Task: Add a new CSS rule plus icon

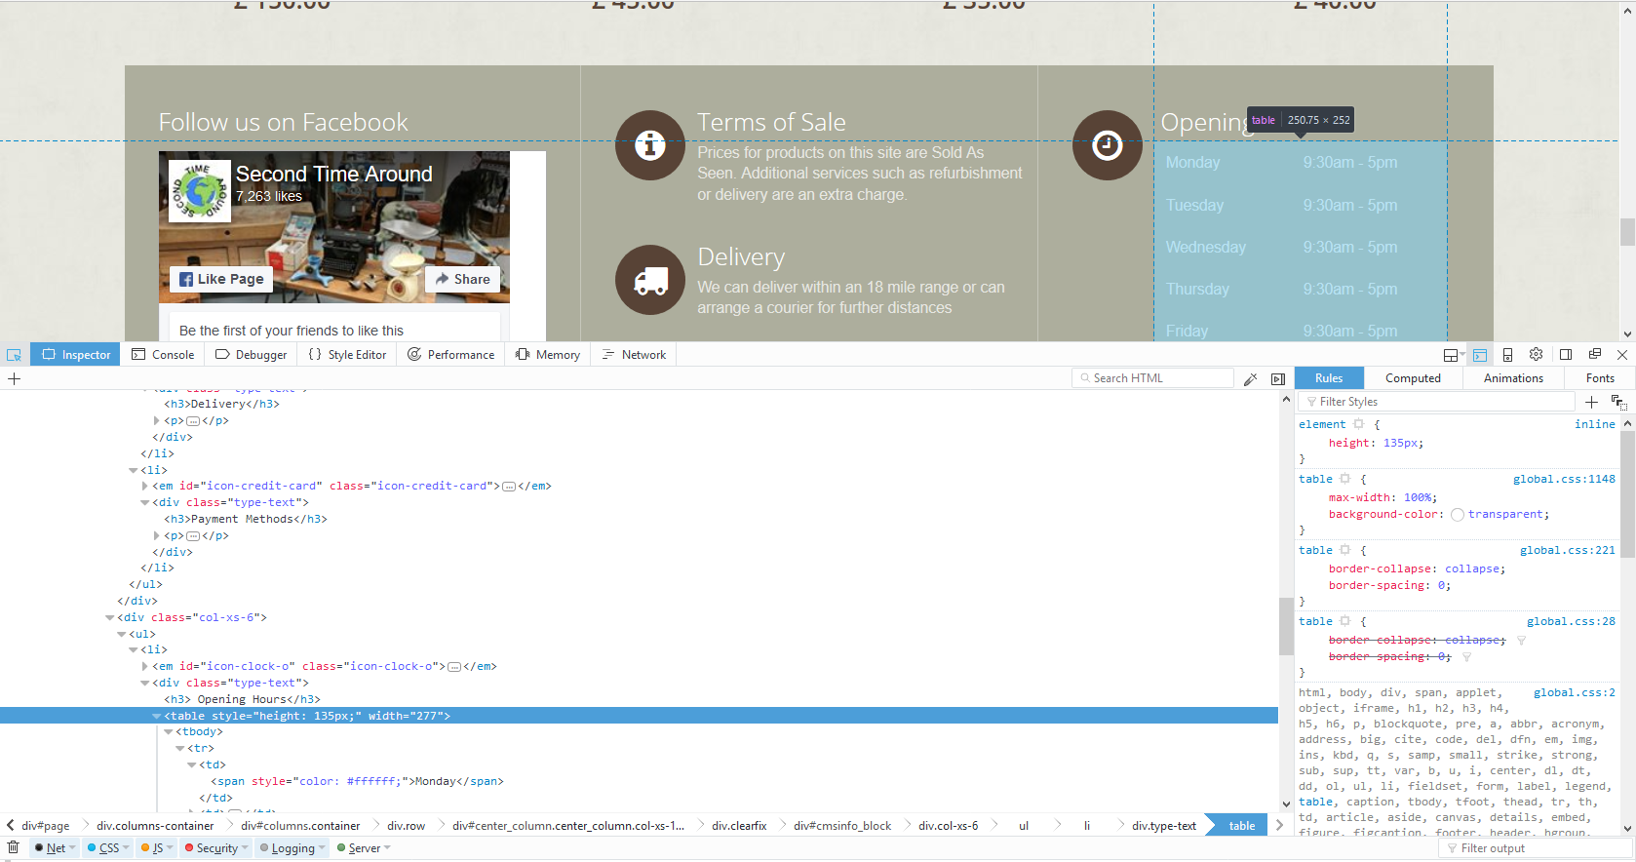Action: pos(1591,402)
